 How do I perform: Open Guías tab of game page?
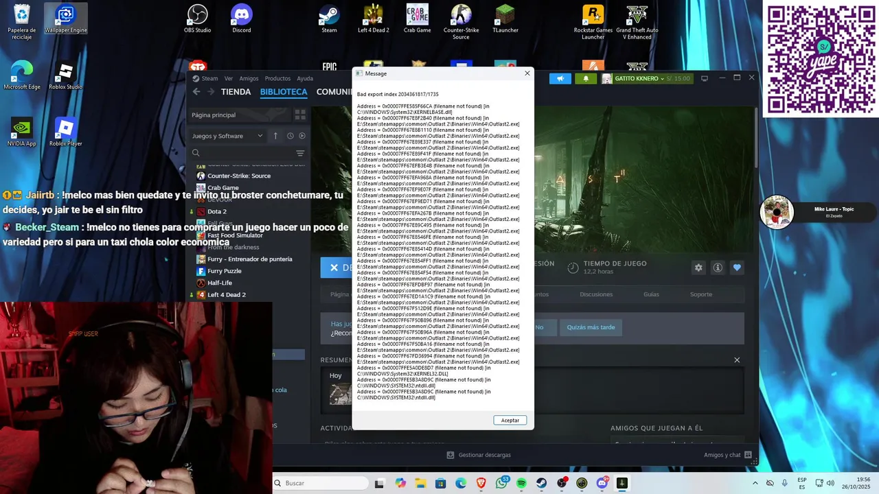click(651, 294)
